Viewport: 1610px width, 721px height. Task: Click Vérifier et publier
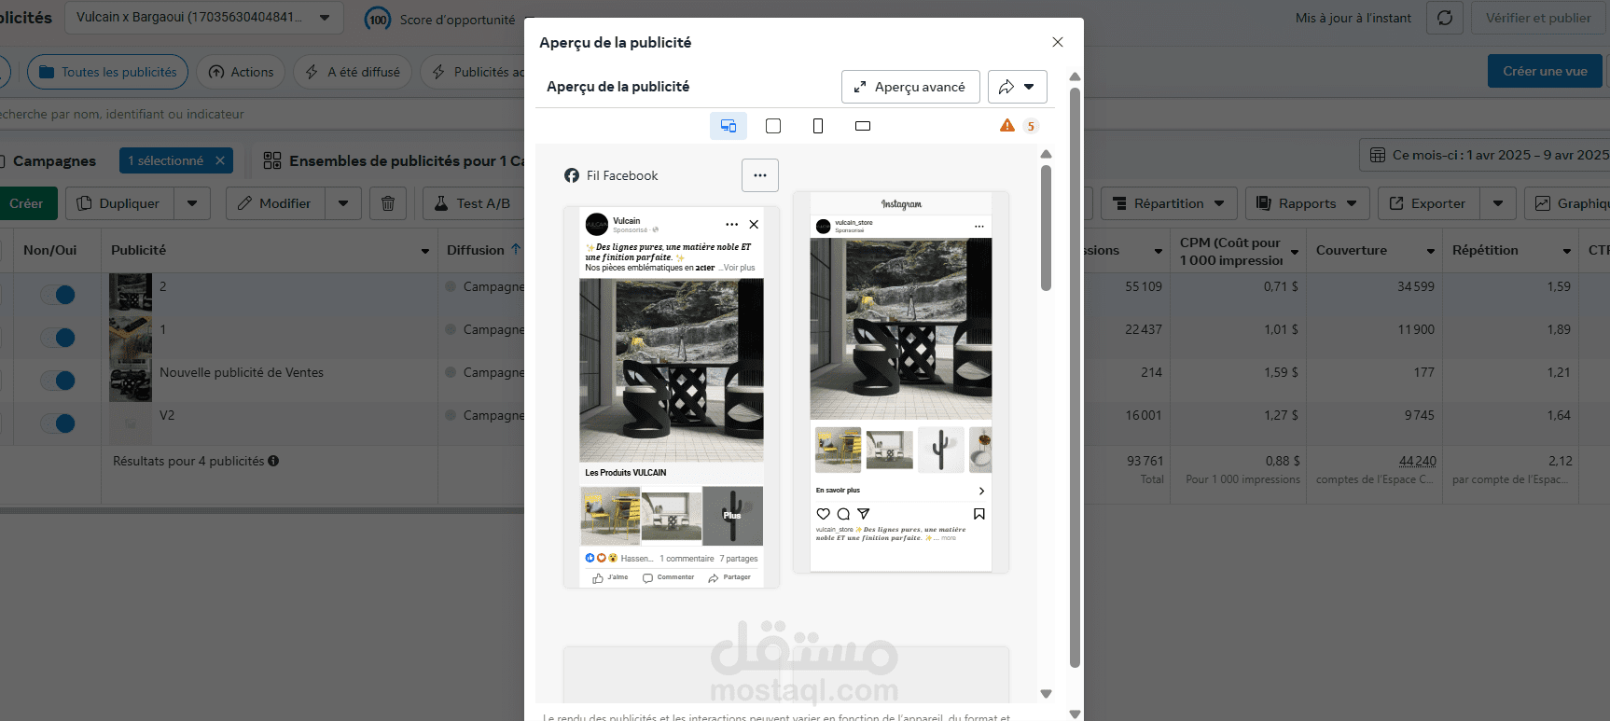[x=1538, y=18]
